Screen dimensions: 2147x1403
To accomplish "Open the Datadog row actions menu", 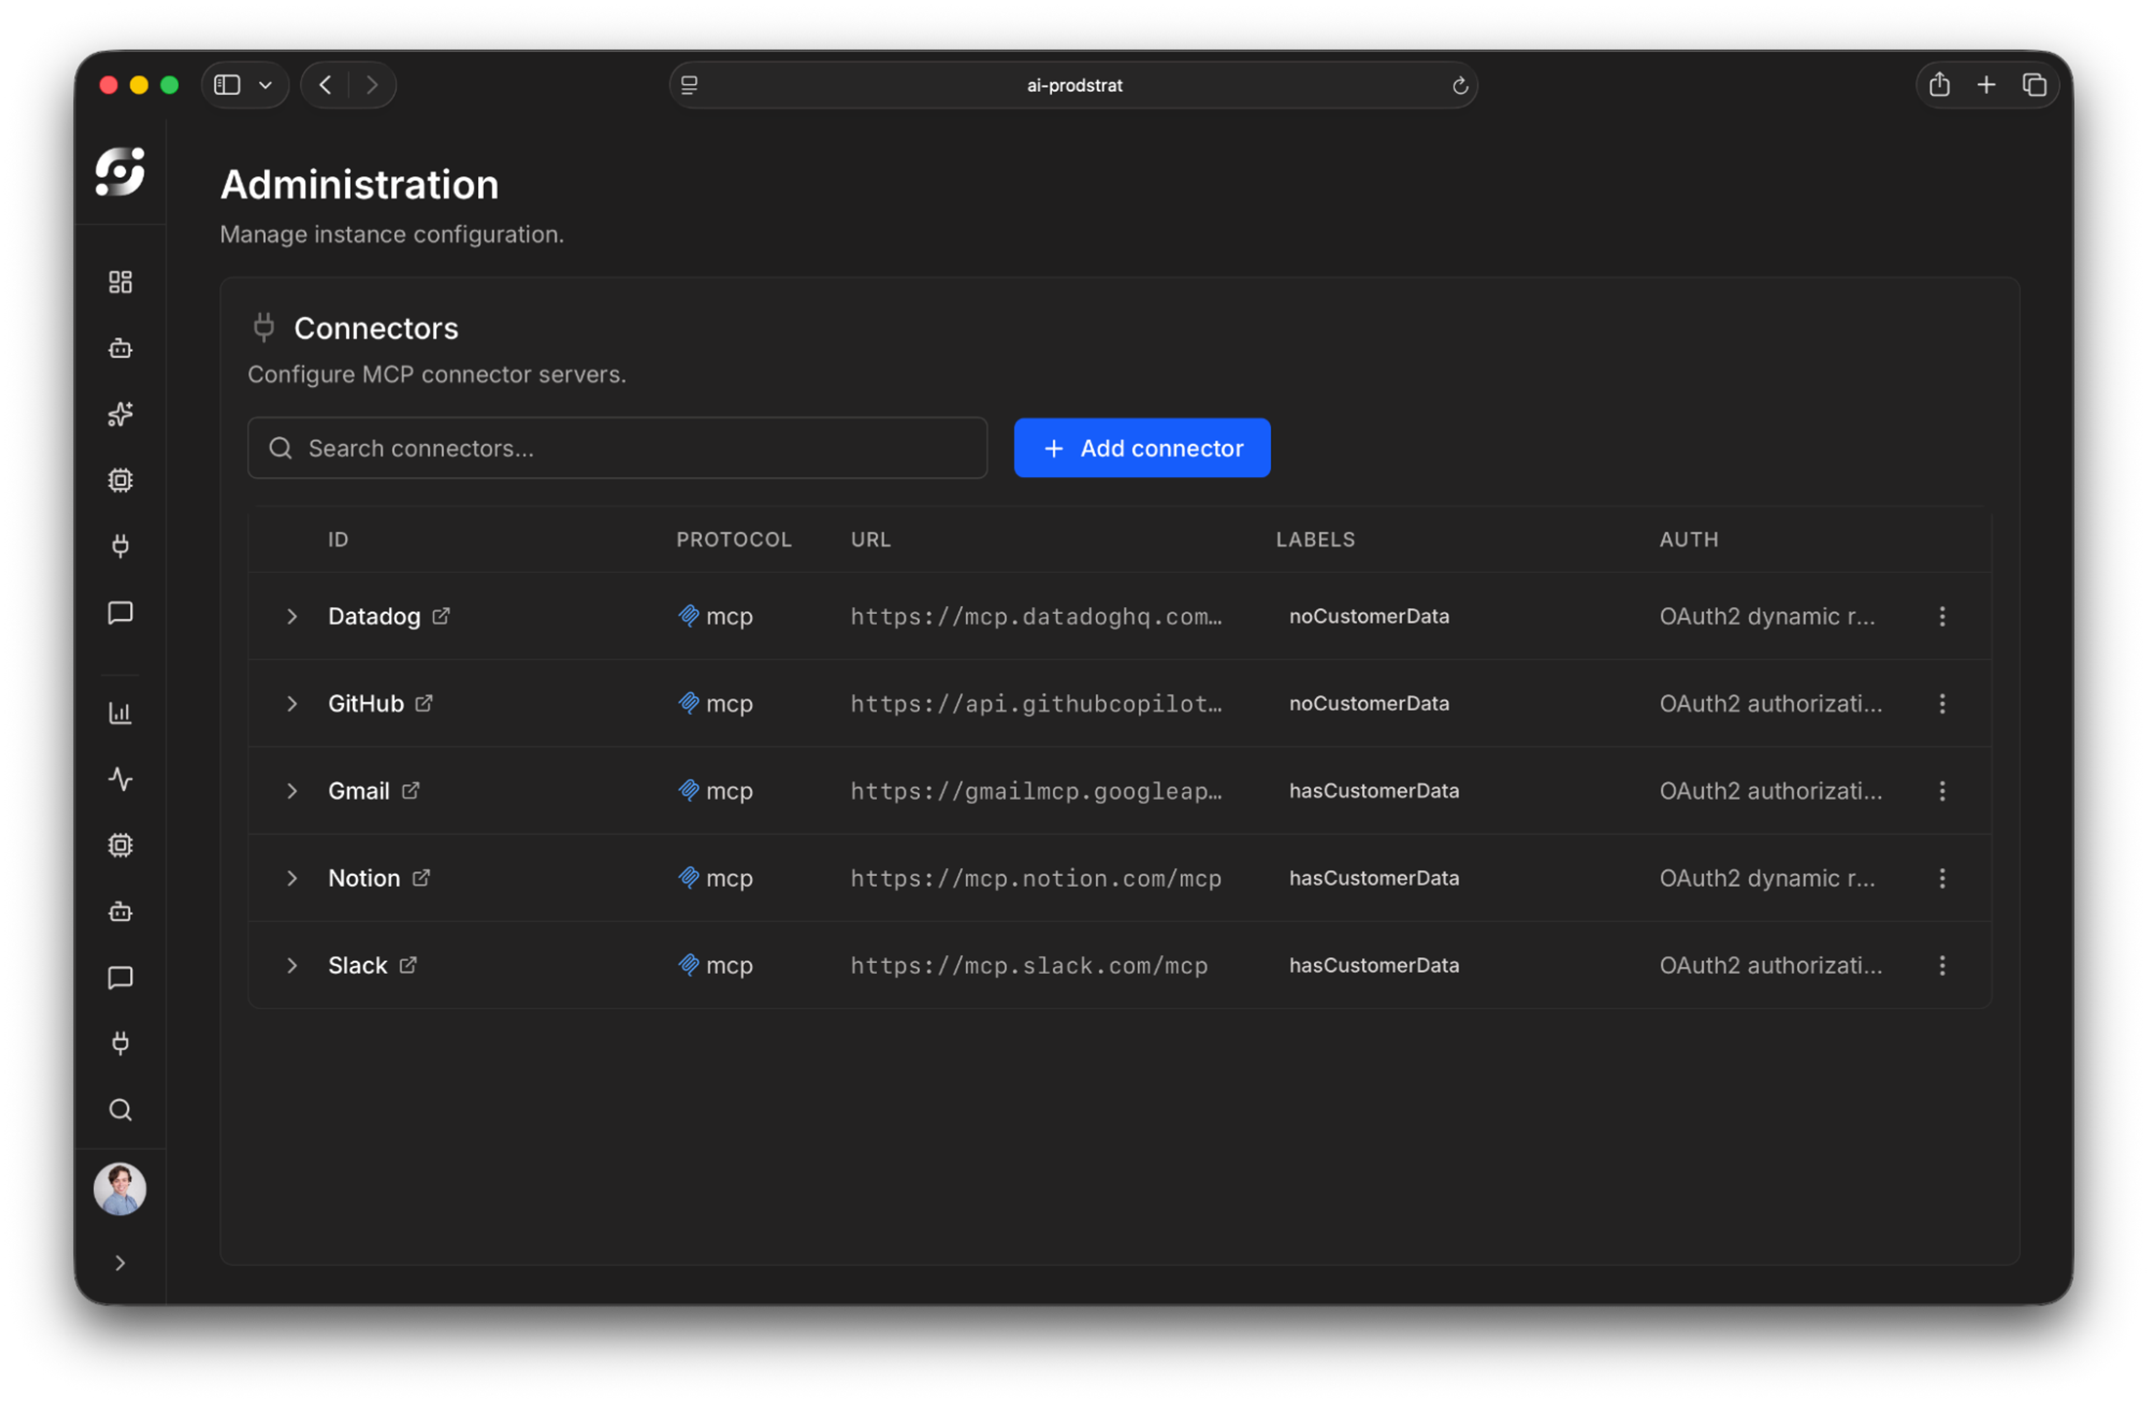I will tap(1942, 616).
